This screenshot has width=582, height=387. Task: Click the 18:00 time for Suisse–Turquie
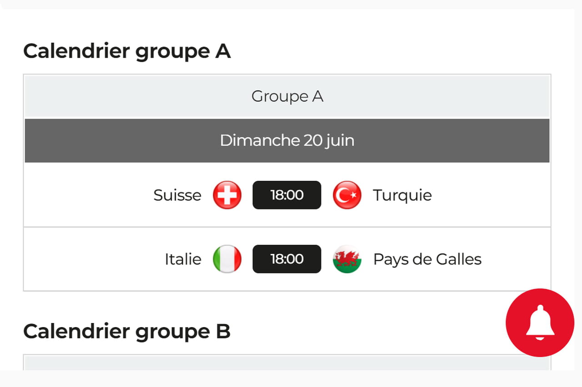[287, 195]
